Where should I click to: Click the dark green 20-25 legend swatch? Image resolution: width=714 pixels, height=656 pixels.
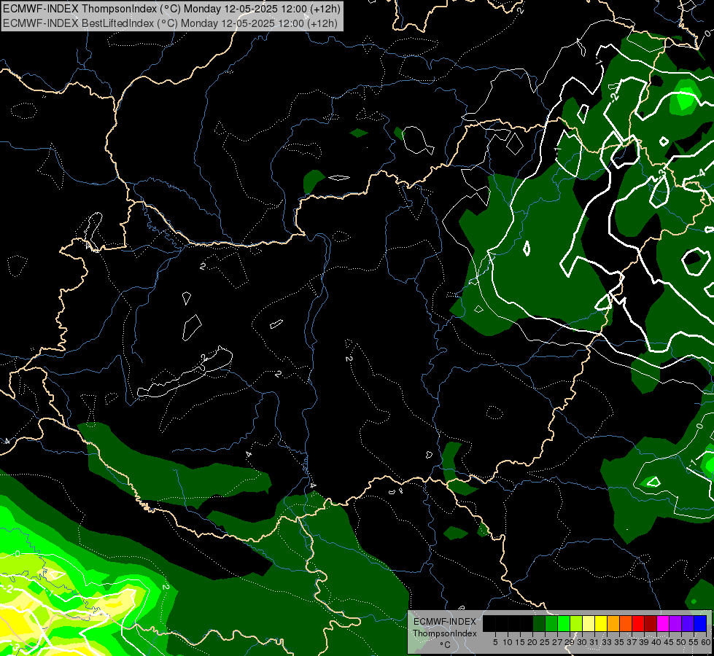click(539, 623)
